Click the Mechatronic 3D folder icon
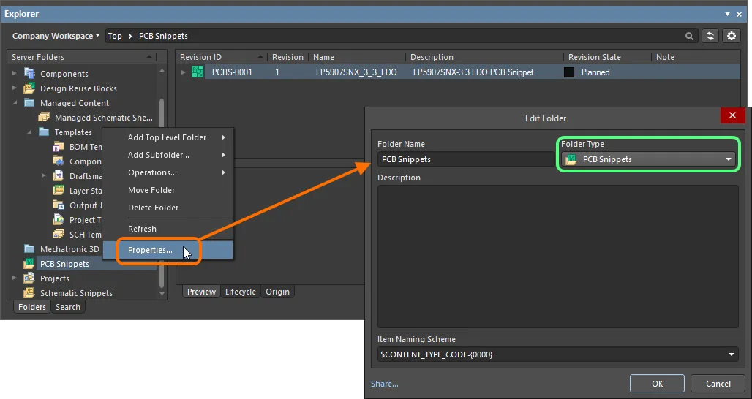The width and height of the screenshot is (752, 399). [30, 249]
